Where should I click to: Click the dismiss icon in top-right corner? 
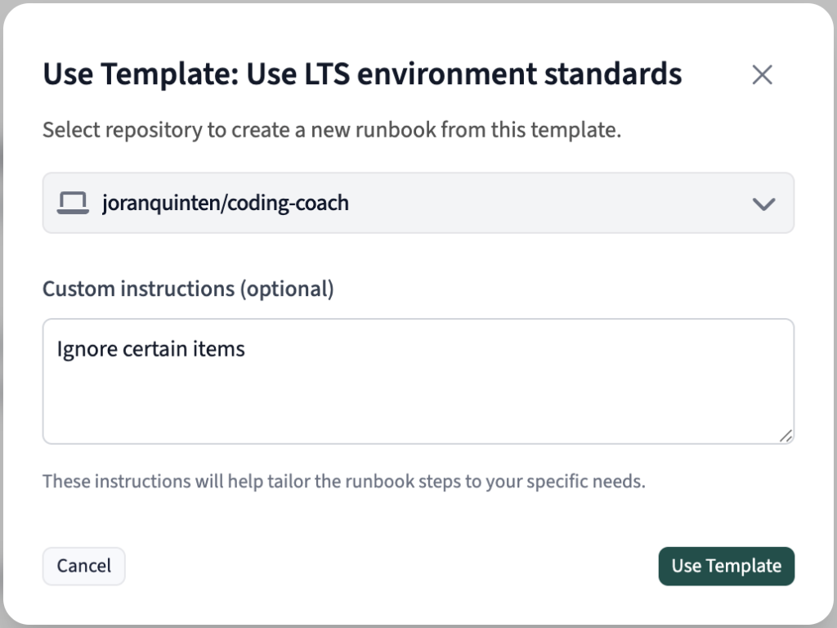point(762,74)
